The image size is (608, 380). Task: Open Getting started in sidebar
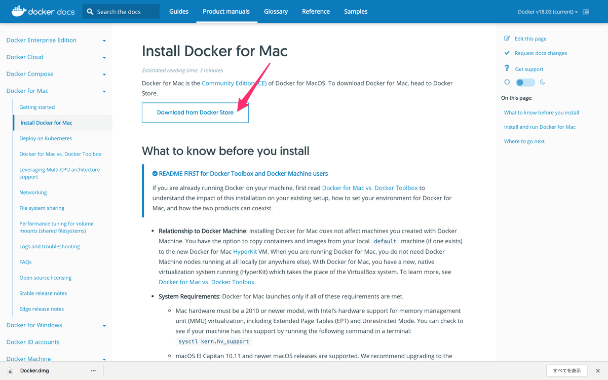click(37, 107)
